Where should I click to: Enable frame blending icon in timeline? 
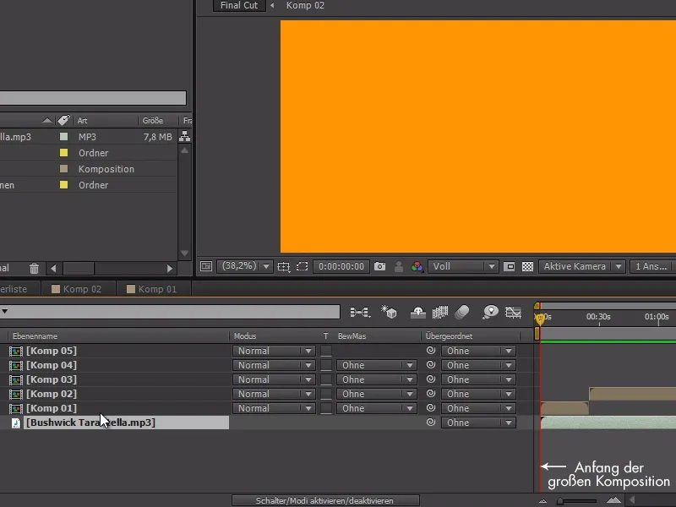(x=440, y=312)
